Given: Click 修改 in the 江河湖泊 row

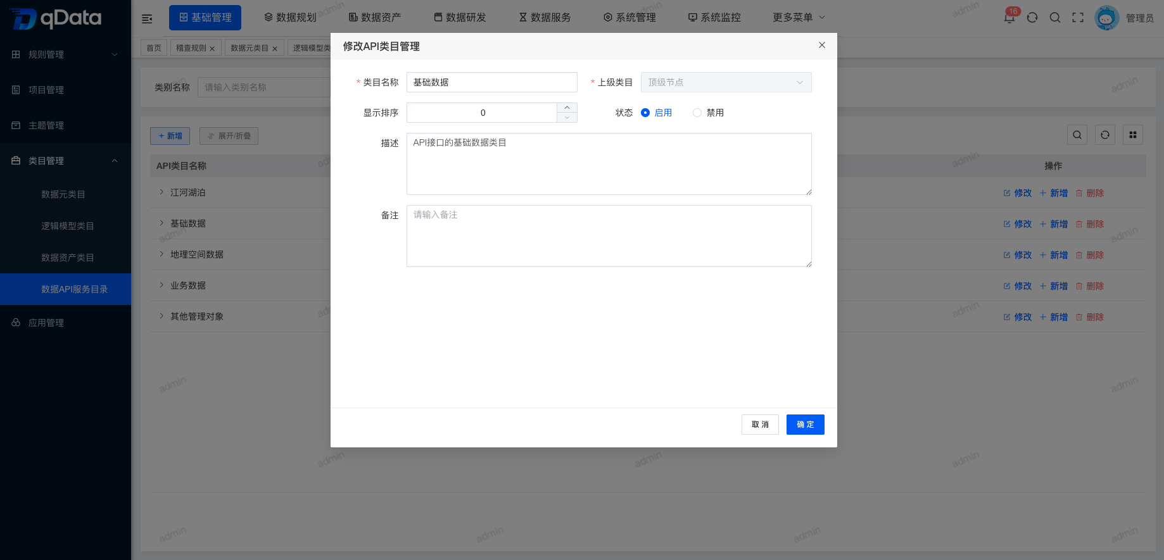Looking at the screenshot, I should [1018, 193].
